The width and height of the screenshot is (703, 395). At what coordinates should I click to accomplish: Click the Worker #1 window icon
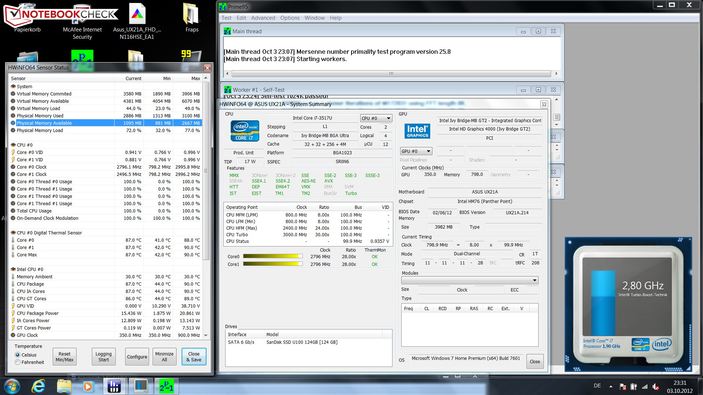[x=228, y=90]
